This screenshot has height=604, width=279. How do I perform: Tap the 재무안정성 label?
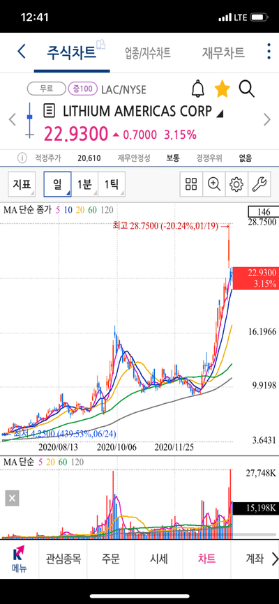click(134, 158)
